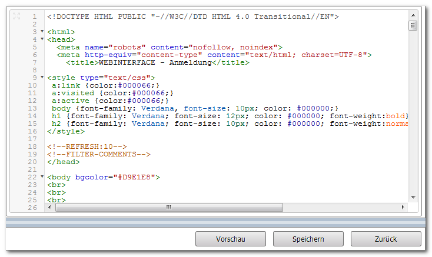Click the vertical scrollbar thumb
This screenshot has width=432, height=257.
click(413, 26)
